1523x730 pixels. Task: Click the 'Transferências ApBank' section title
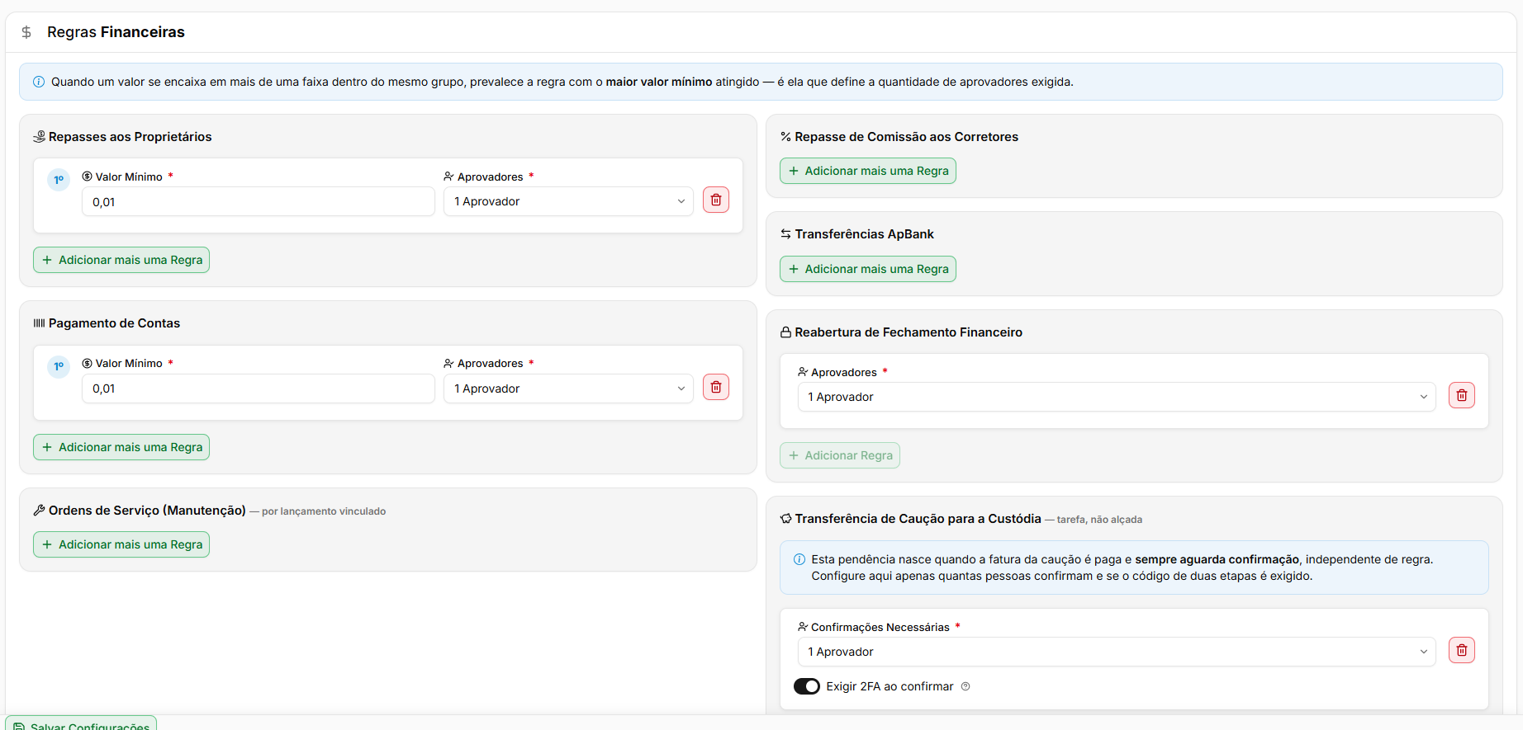[864, 234]
